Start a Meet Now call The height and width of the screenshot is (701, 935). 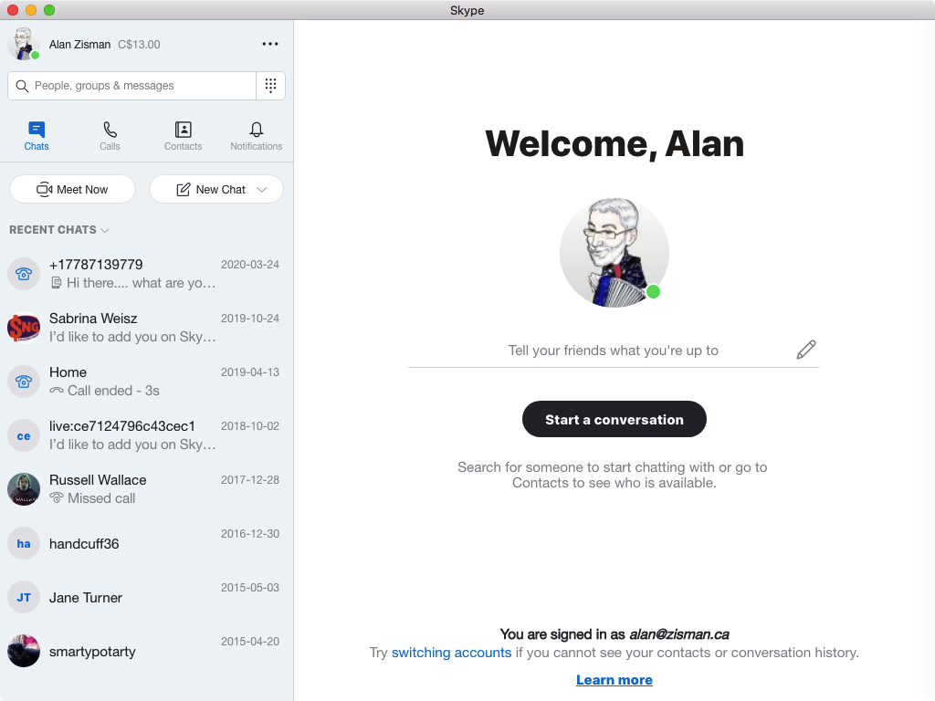[x=72, y=189]
